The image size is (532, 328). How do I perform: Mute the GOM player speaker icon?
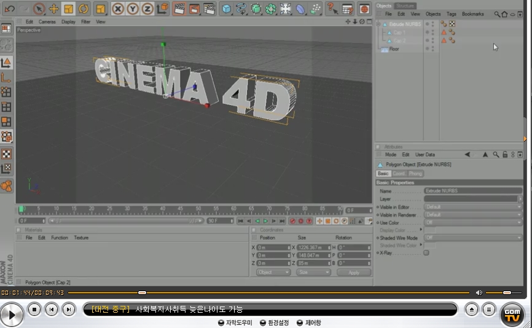pos(479,293)
